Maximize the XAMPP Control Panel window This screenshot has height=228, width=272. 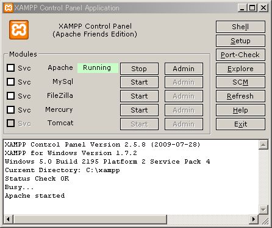(x=252, y=8)
